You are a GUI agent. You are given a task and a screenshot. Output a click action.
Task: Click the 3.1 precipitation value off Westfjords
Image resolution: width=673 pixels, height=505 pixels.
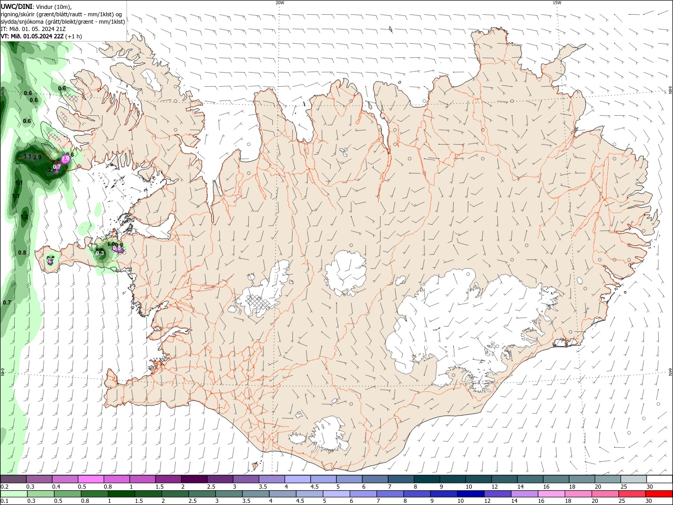(x=27, y=157)
